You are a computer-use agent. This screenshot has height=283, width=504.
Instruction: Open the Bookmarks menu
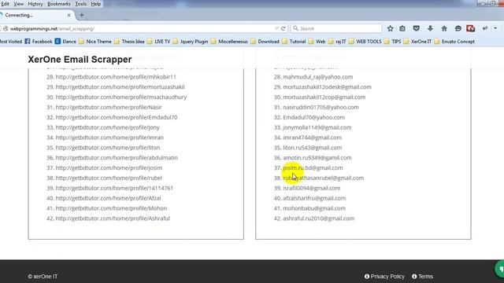59,4
